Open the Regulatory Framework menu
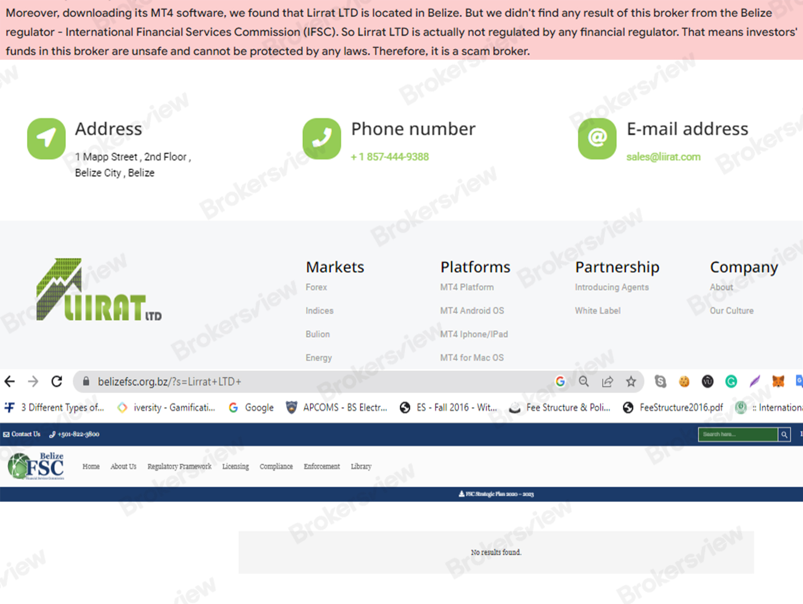Viewport: 803px width, 604px height. coord(179,466)
